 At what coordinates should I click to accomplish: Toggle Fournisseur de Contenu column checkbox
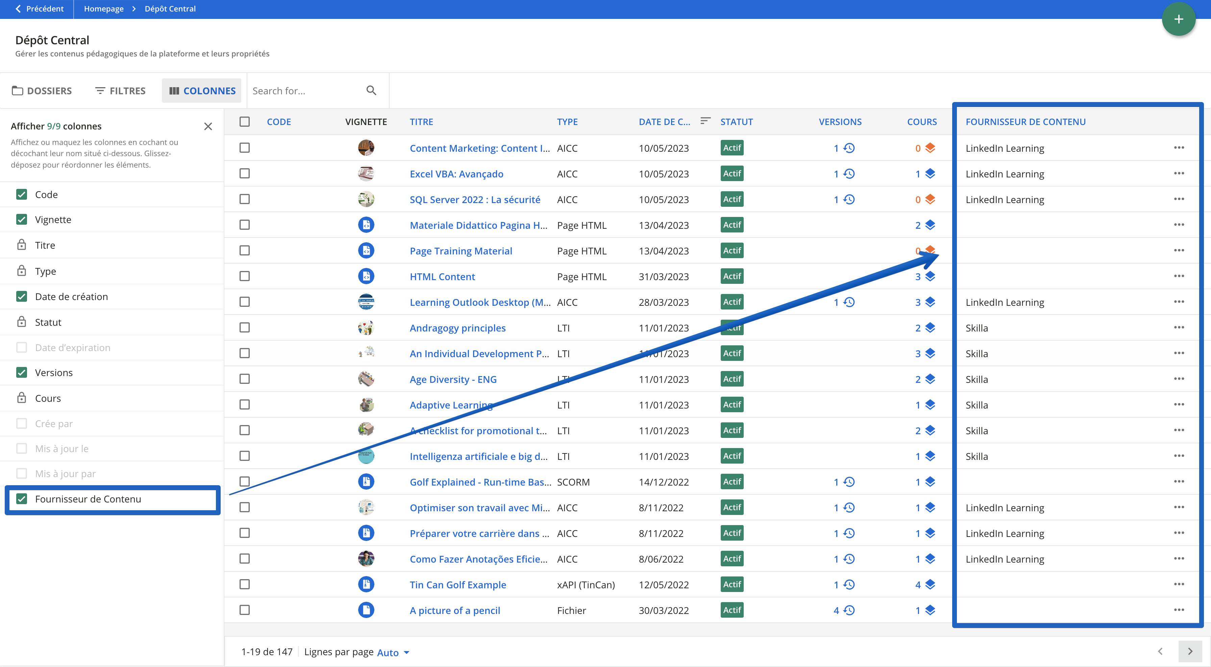pyautogui.click(x=22, y=499)
